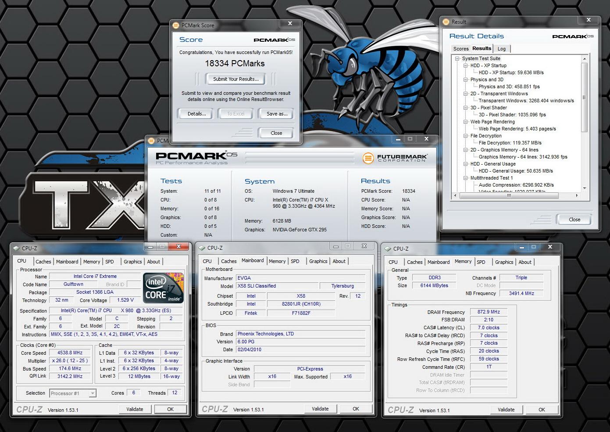Open Graphics tab in the memory CPU-Z window
The height and width of the screenshot is (432, 610).
click(504, 262)
